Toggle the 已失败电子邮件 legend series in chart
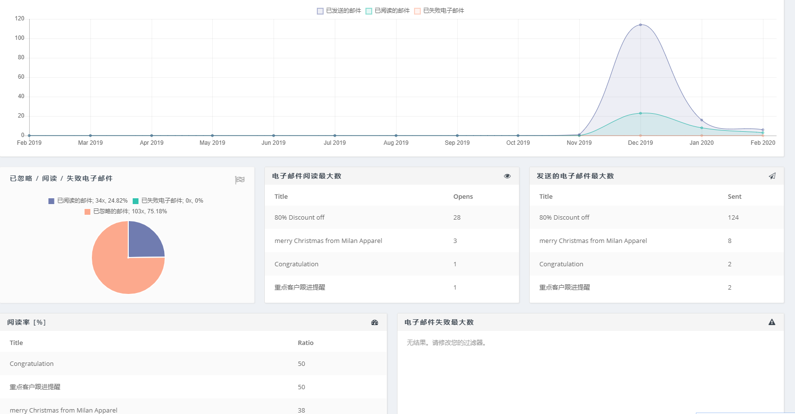 pos(439,11)
